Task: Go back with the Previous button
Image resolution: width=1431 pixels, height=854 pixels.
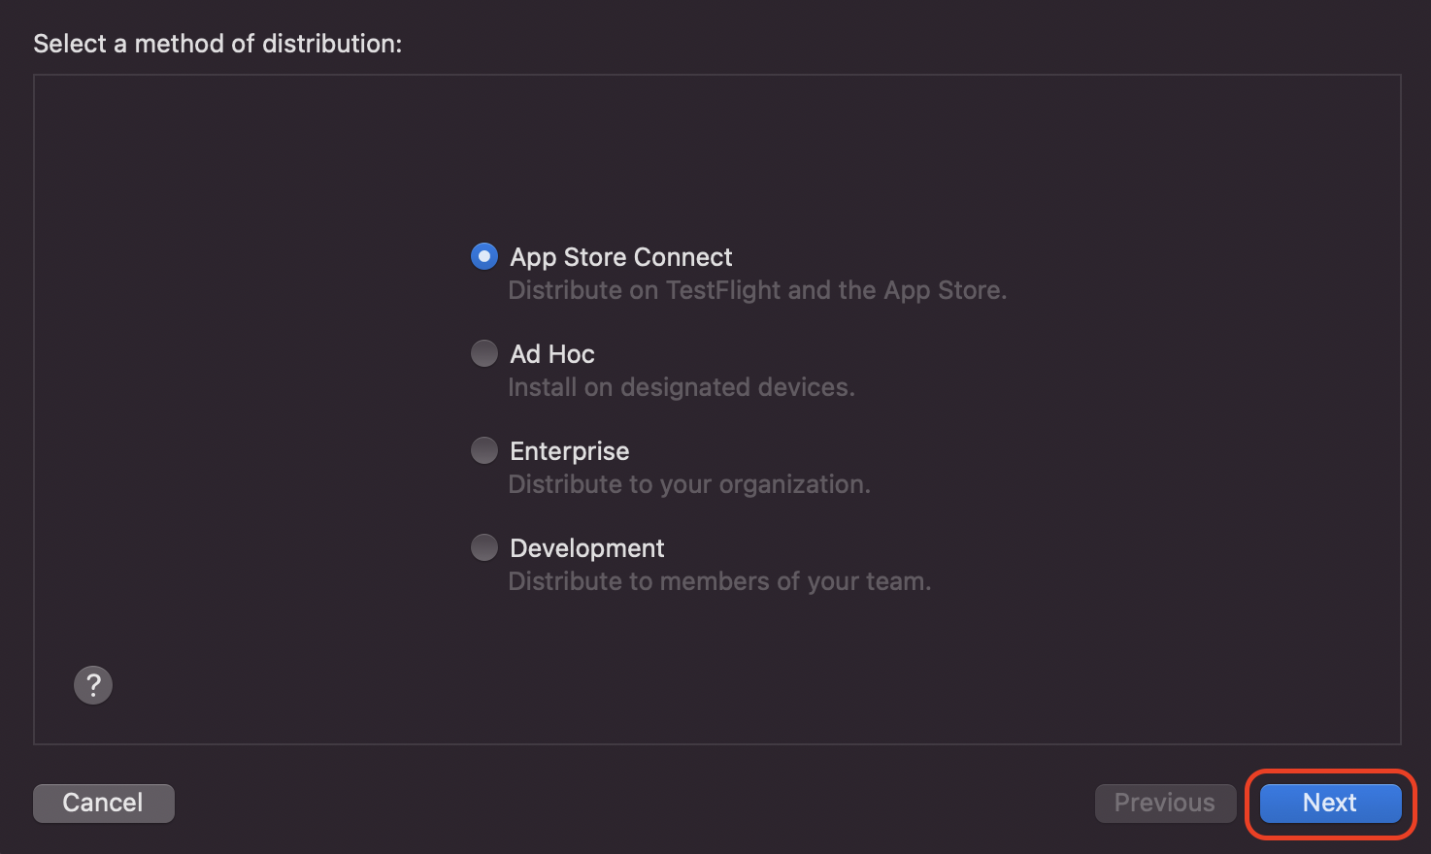Action: (x=1165, y=803)
